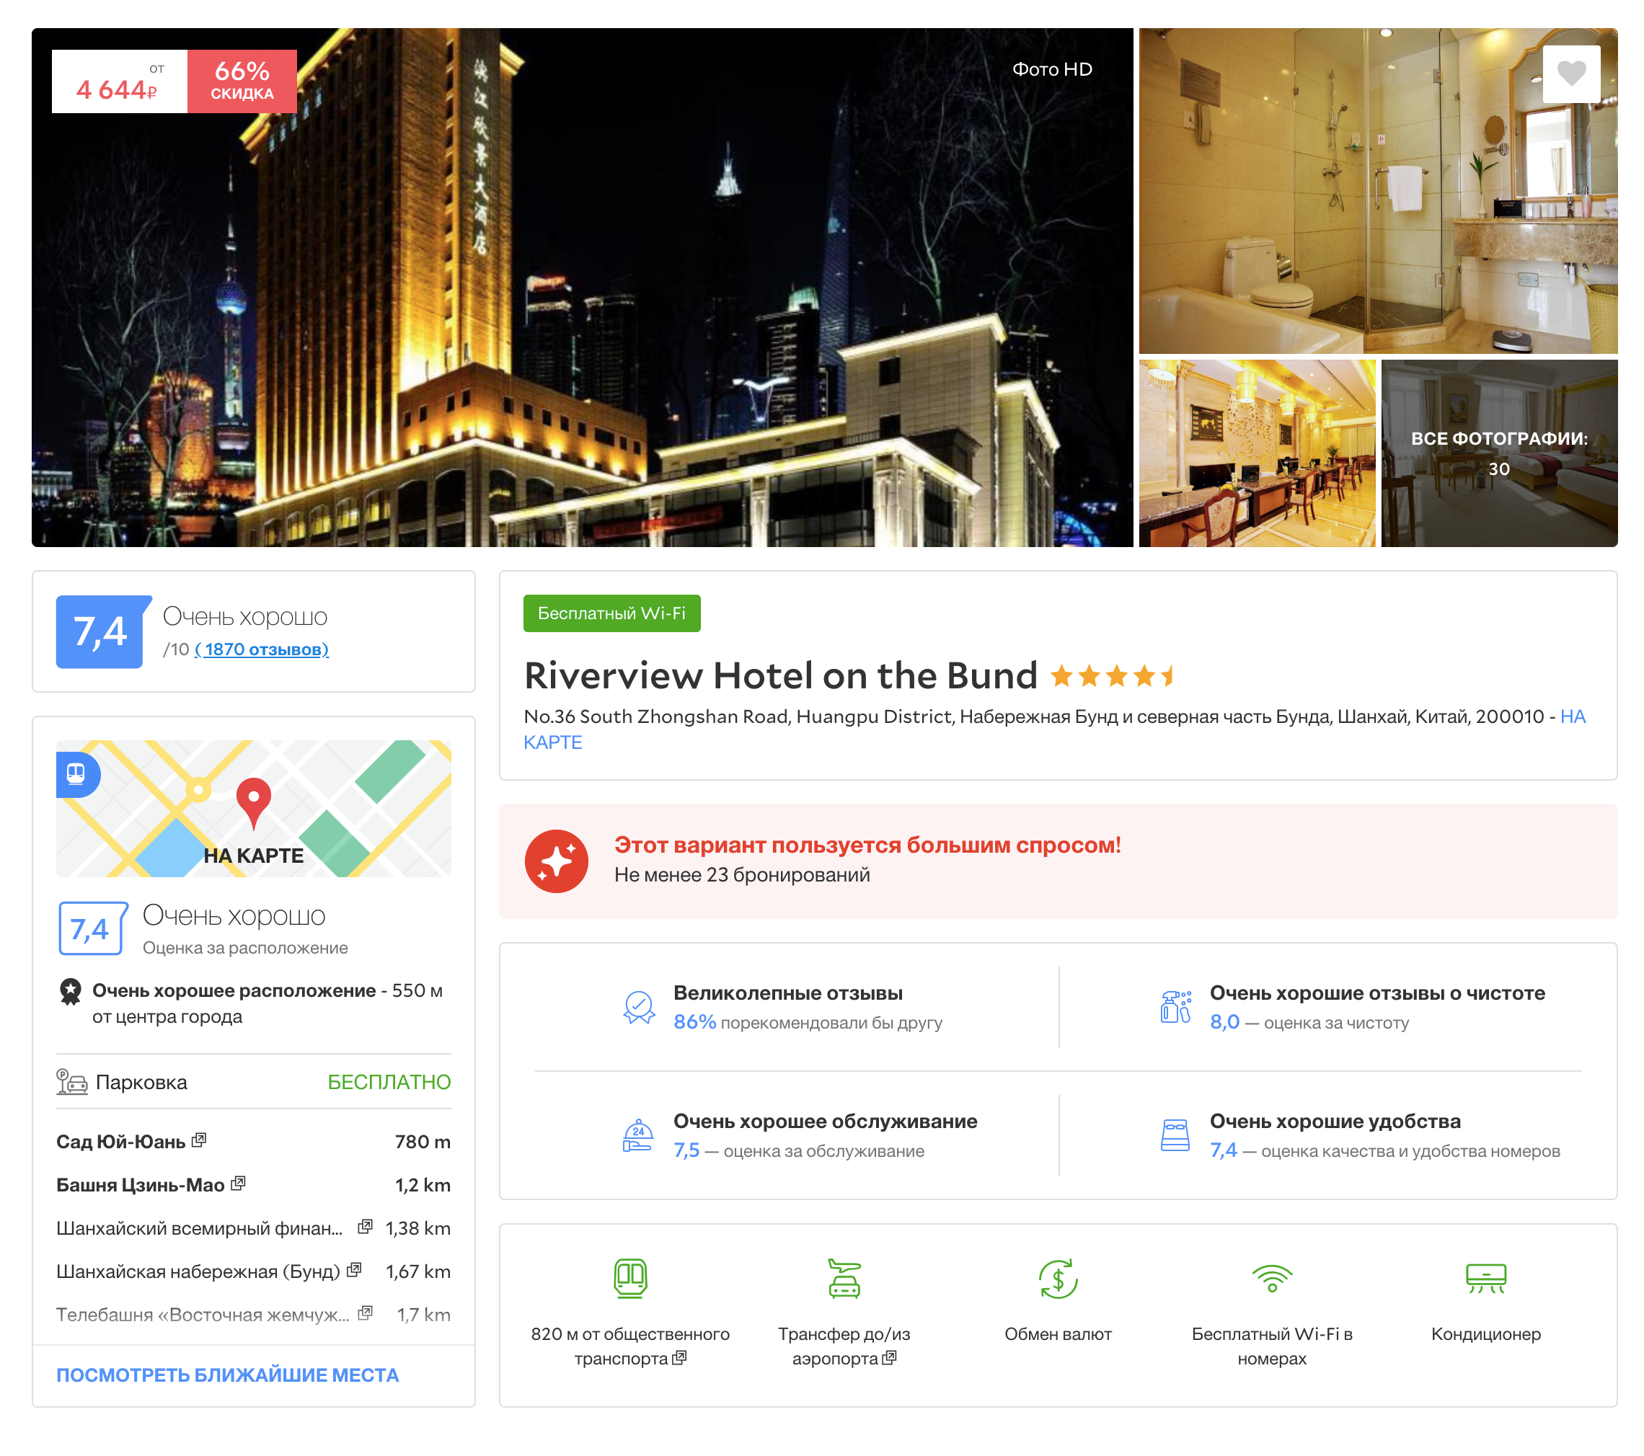
Task: Open Шанхайская набережная (Бунд) link
Action: point(198,1271)
